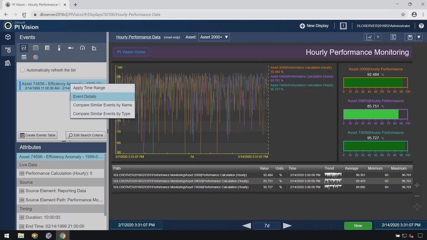Click the Asset 59650 Hourly Performance gauge bar

tap(375, 114)
